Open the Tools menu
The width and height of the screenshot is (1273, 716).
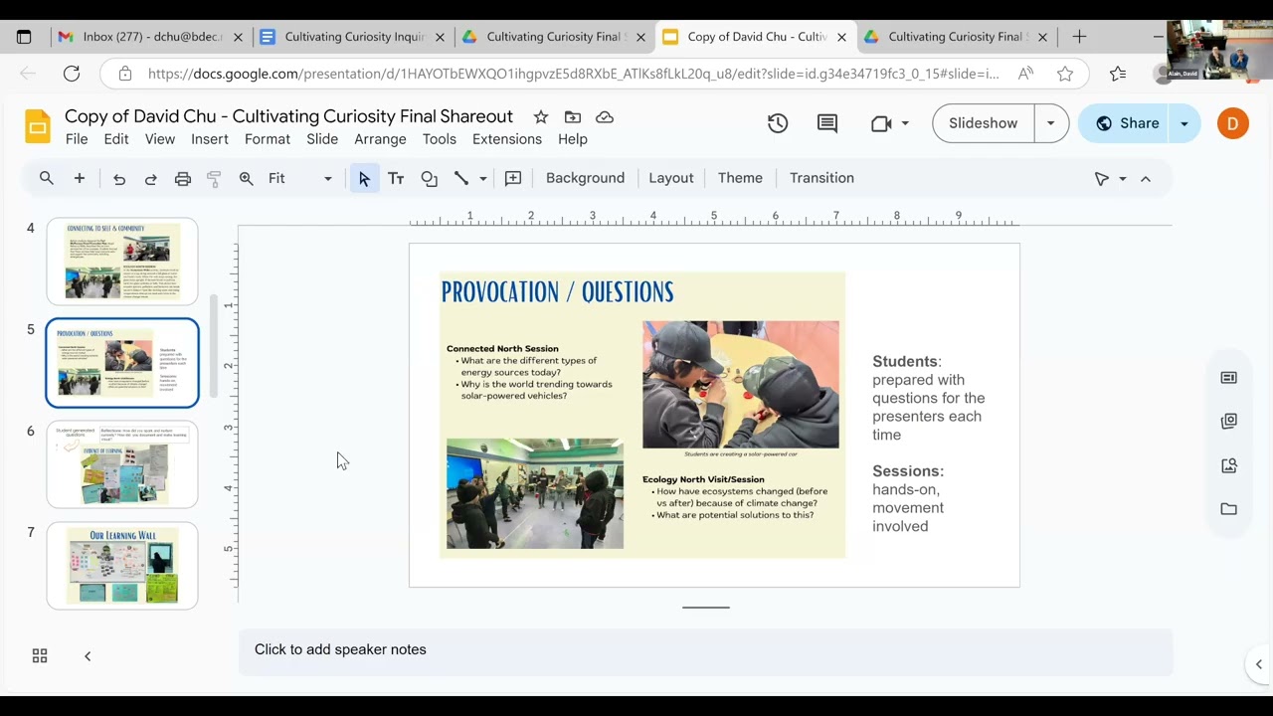pos(440,139)
